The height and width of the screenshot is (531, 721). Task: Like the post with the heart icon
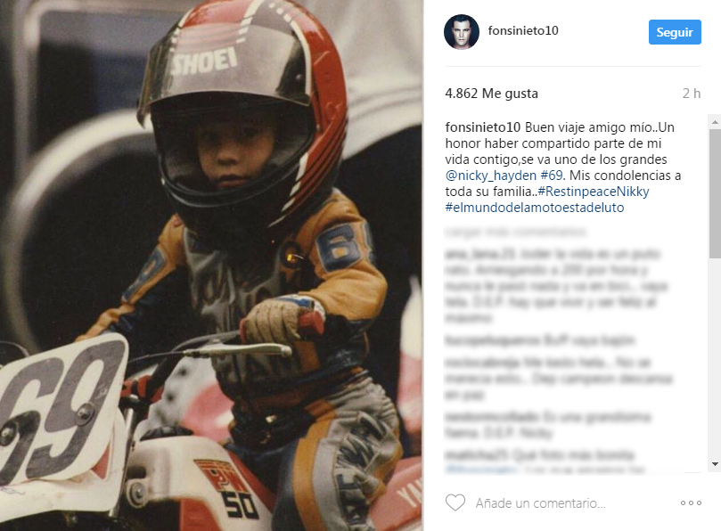455,502
